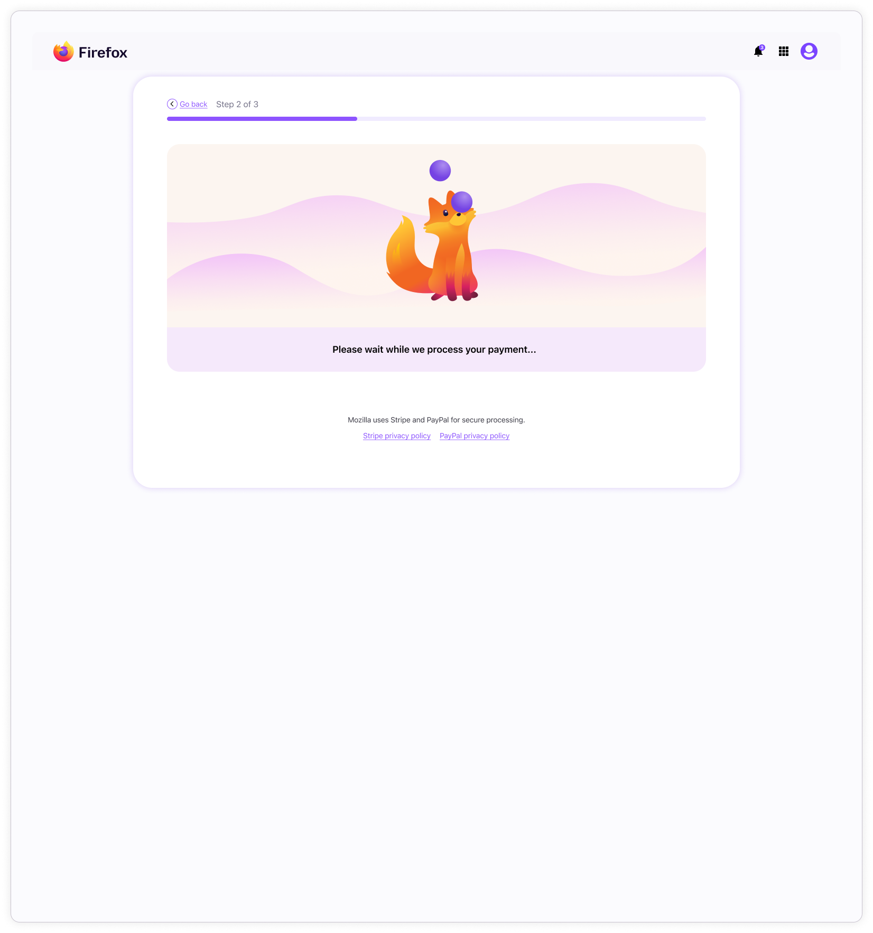The width and height of the screenshot is (873, 933).
Task: Open the notifications bell
Action: click(758, 51)
